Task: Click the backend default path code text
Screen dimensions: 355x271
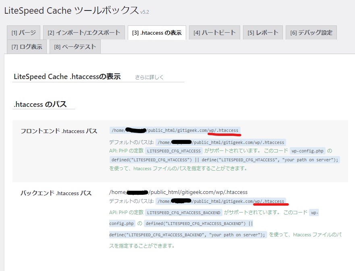Action: [x=220, y=201]
